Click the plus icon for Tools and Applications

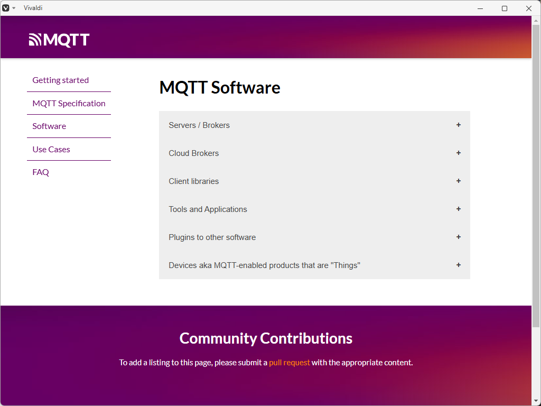458,208
